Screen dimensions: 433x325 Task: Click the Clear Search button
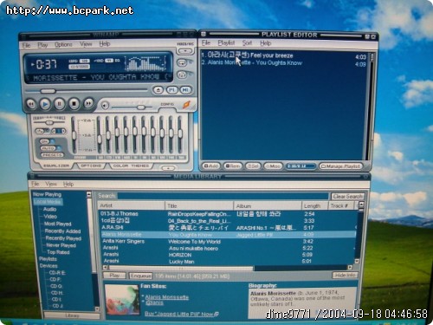pos(347,197)
